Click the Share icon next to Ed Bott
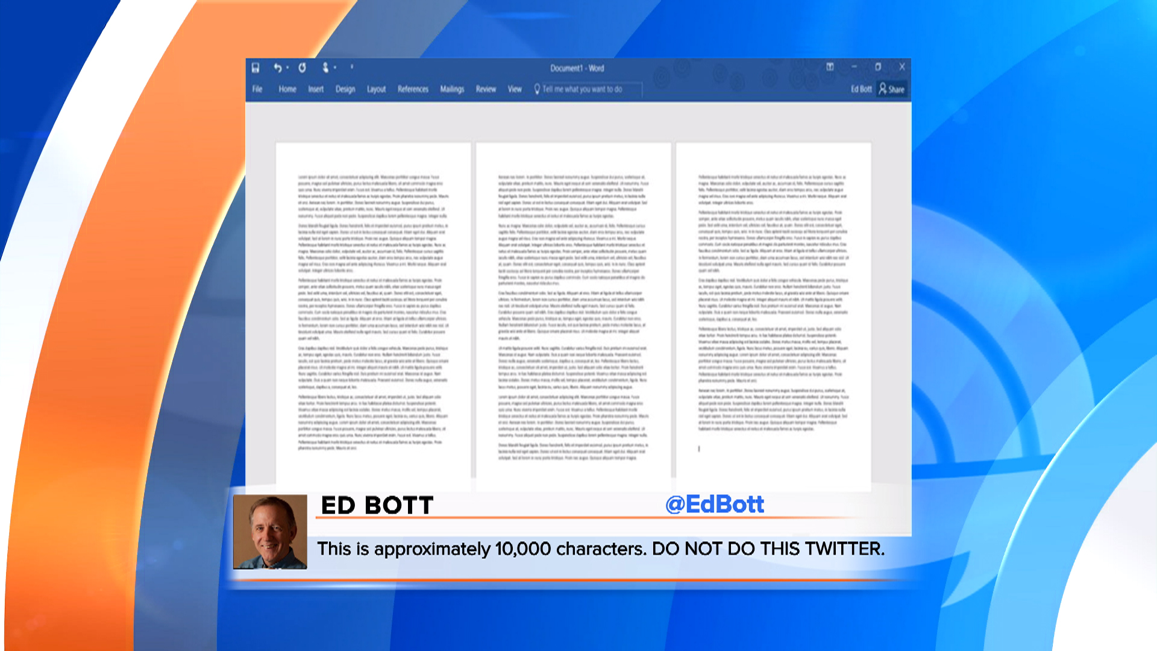 pyautogui.click(x=882, y=90)
